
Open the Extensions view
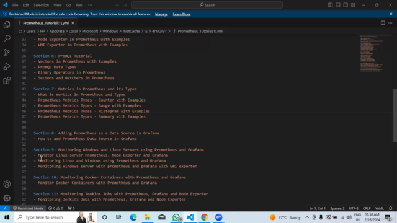coord(7,81)
